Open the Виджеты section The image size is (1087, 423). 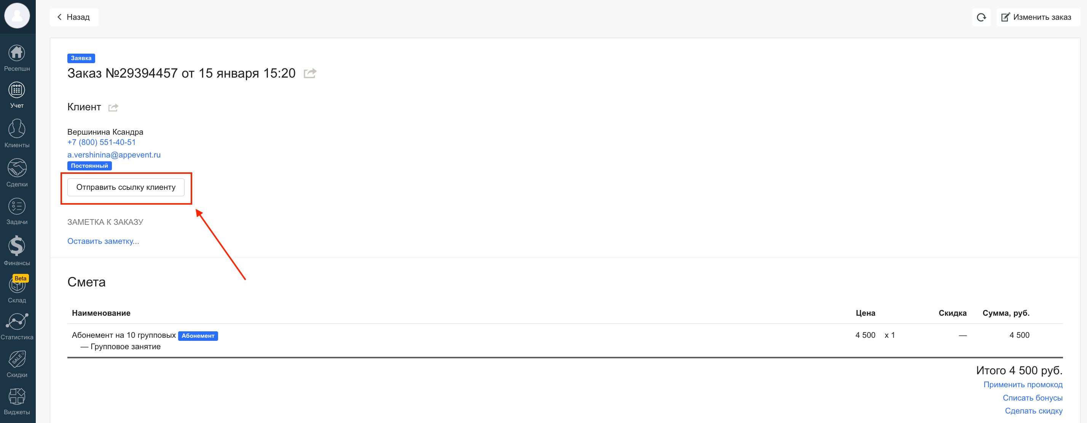pos(17,401)
